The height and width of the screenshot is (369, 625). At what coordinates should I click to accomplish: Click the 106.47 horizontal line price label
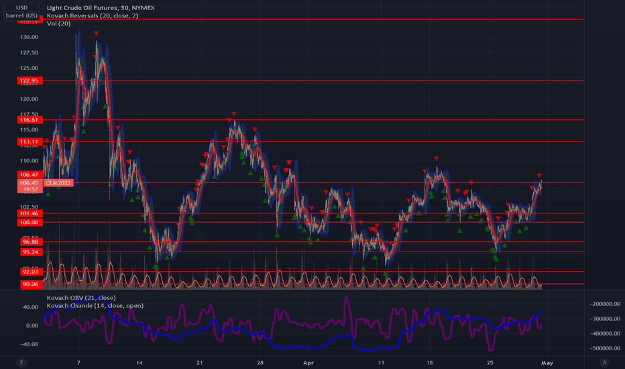coord(30,174)
